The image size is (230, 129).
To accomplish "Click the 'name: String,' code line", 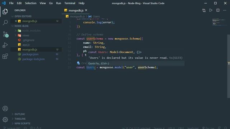I will tap(94, 43).
